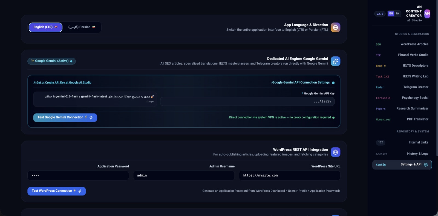Test Google Gemini Connection
Image resolution: width=438 pixels, height=216 pixels.
pos(65,117)
